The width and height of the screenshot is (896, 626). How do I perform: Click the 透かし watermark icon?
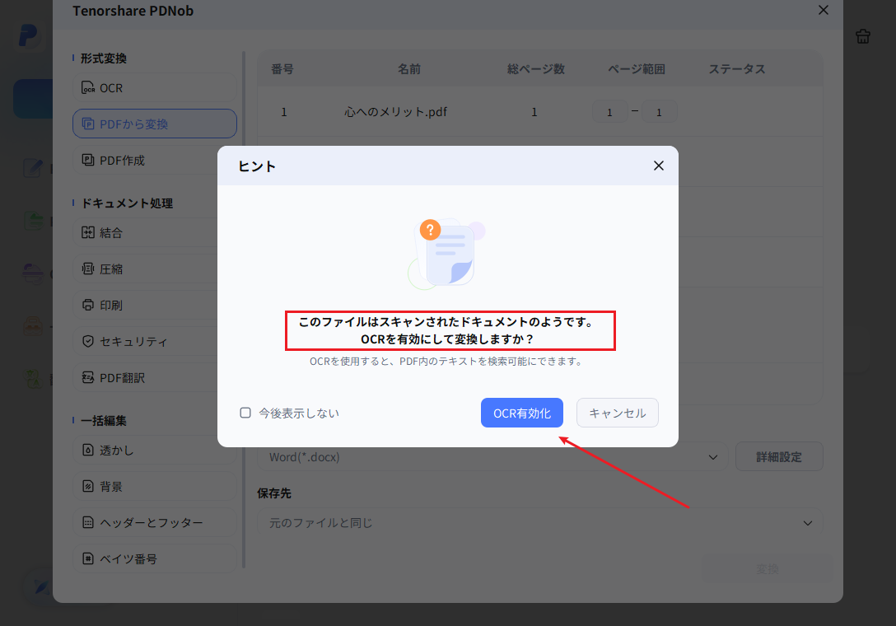click(x=88, y=450)
